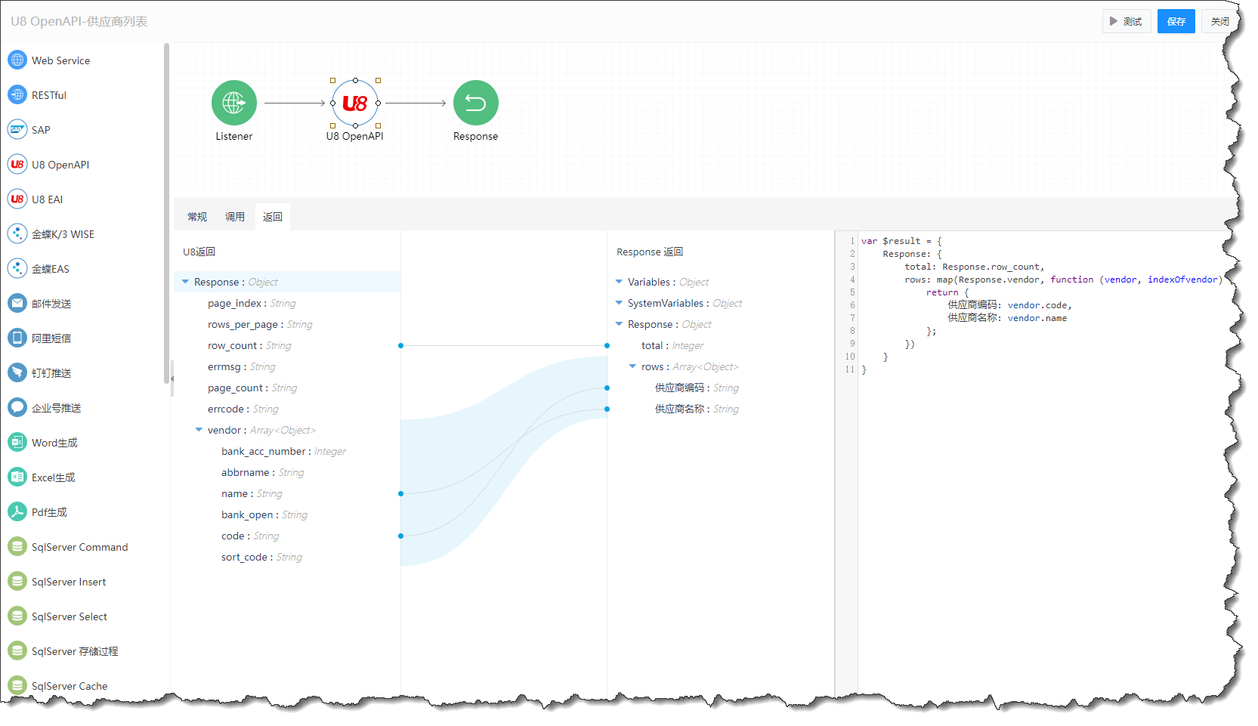Click the 保存 save button
This screenshot has width=1258, height=726.
pyautogui.click(x=1176, y=21)
